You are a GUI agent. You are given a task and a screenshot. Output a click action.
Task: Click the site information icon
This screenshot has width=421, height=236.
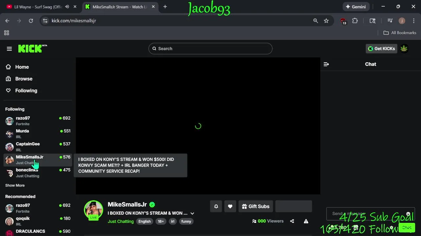pos(45,21)
